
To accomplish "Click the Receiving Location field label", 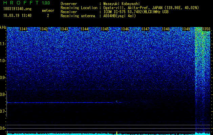I will [x=79, y=8].
